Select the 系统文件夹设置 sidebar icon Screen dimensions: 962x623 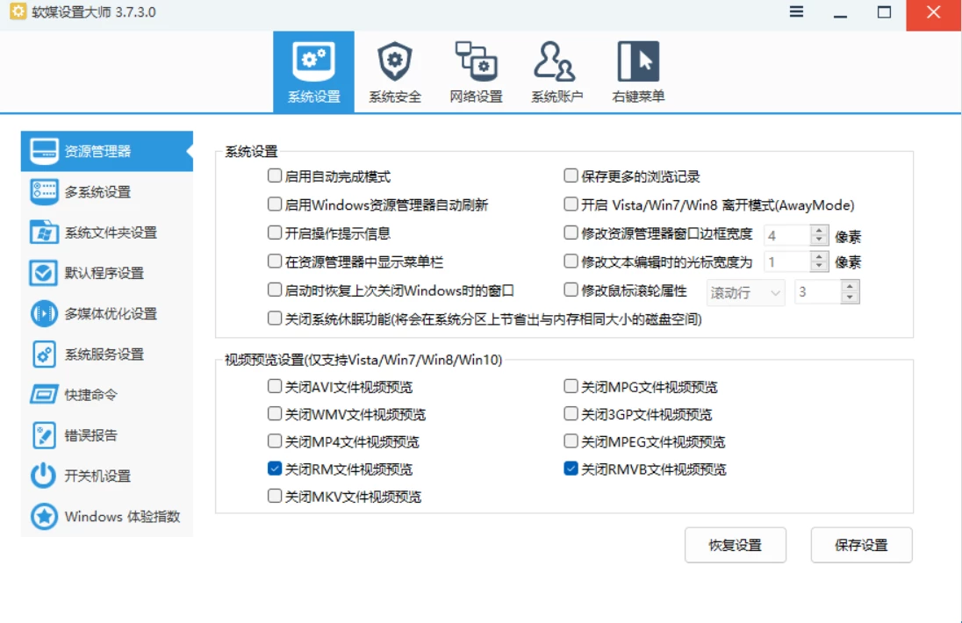click(x=44, y=233)
